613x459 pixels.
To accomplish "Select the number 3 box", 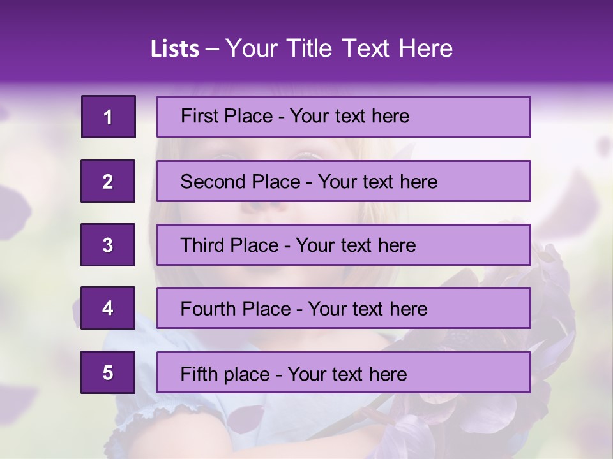I will pyautogui.click(x=108, y=245).
